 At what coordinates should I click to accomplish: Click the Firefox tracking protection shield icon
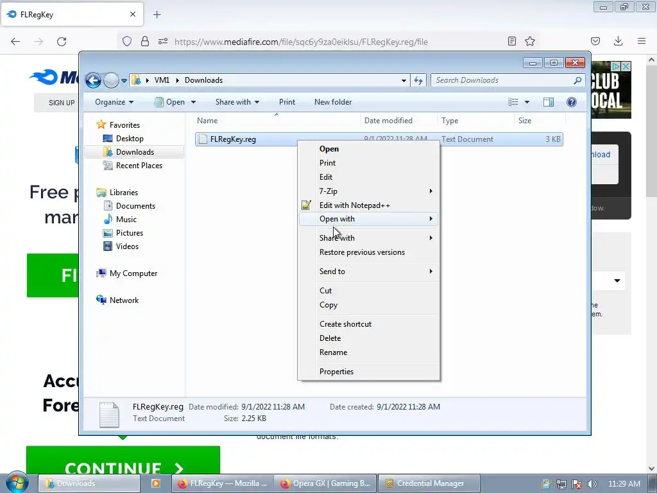(x=127, y=42)
